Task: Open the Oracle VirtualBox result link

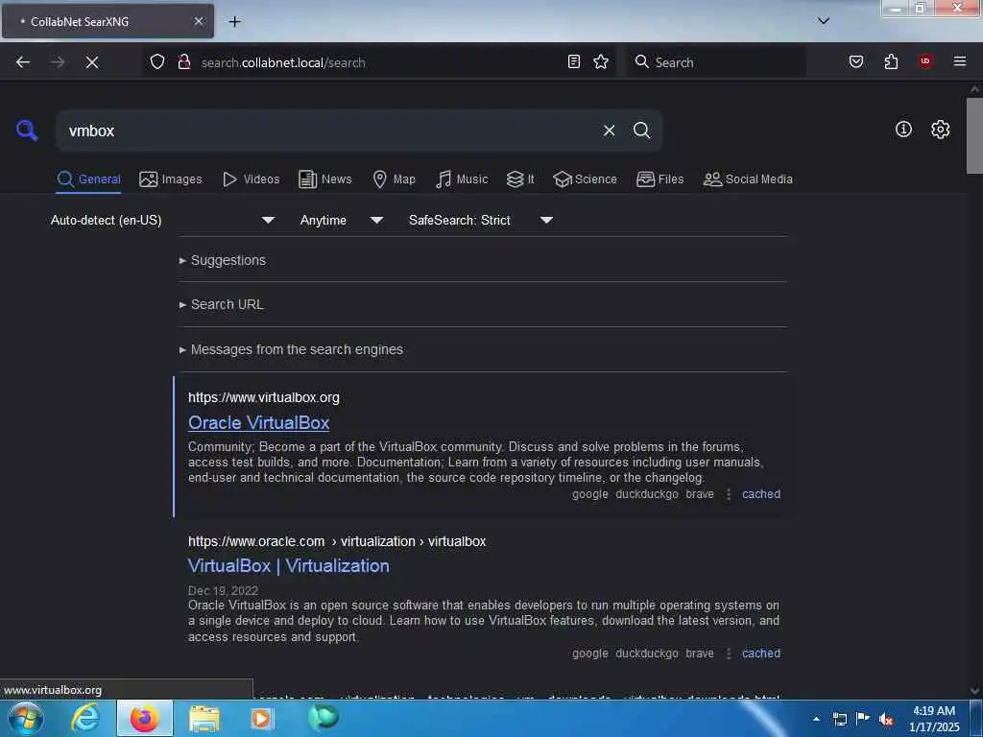Action: [x=258, y=423]
